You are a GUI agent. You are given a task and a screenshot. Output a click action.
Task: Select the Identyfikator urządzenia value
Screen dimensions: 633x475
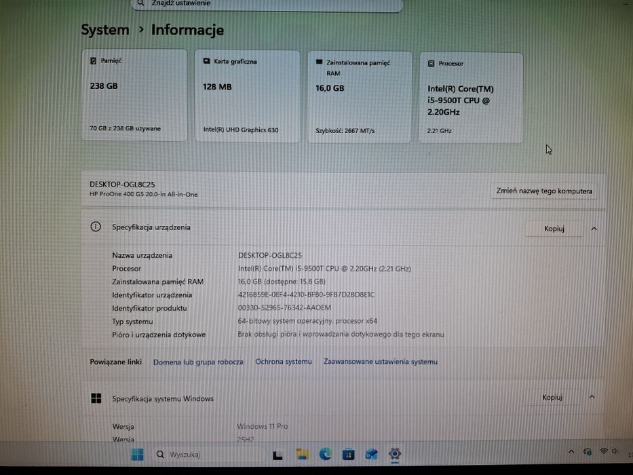tap(306, 294)
